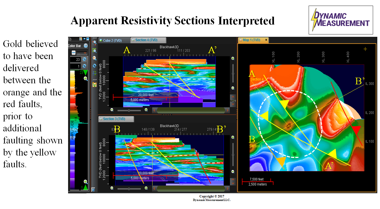Expand the toolbar with the double-chevron button
Viewport: 380px width, 209px height.
[93, 190]
